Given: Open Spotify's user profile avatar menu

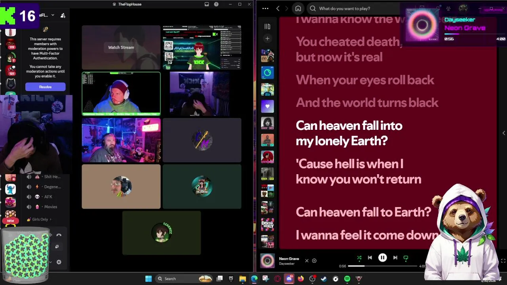Looking at the screenshot, I should pyautogui.click(x=463, y=8).
